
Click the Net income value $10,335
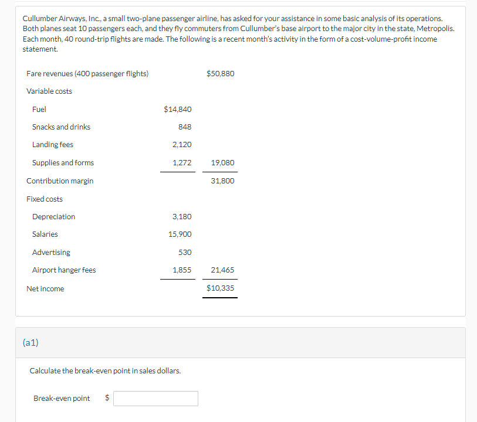click(220, 288)
